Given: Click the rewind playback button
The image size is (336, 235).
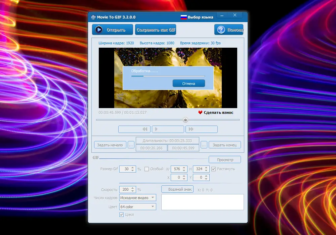Looking at the screenshot, I should pyautogui.click(x=134, y=129).
